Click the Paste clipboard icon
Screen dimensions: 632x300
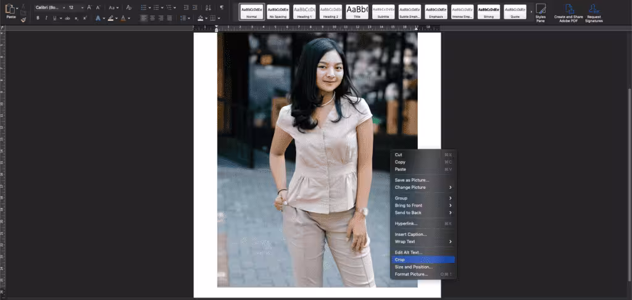pyautogui.click(x=10, y=9)
